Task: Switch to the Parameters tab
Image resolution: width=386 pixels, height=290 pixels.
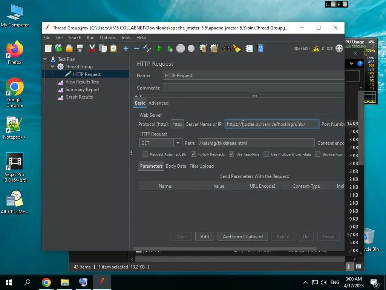Action: pos(151,166)
